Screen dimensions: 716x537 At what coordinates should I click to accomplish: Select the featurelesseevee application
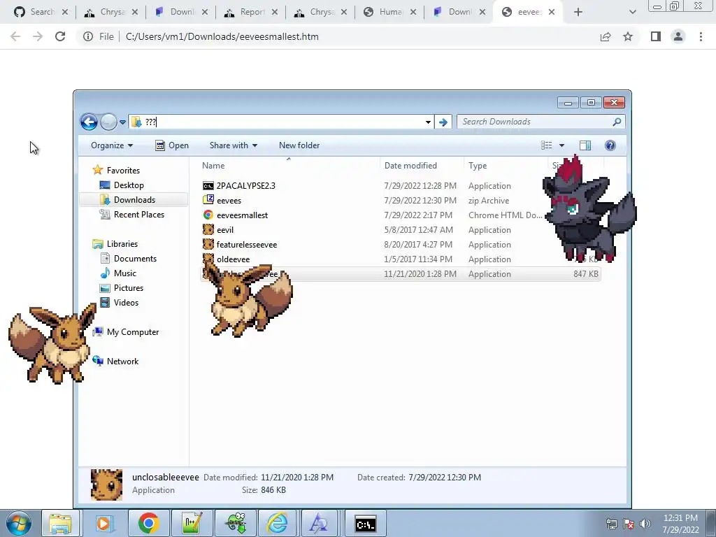coord(247,244)
